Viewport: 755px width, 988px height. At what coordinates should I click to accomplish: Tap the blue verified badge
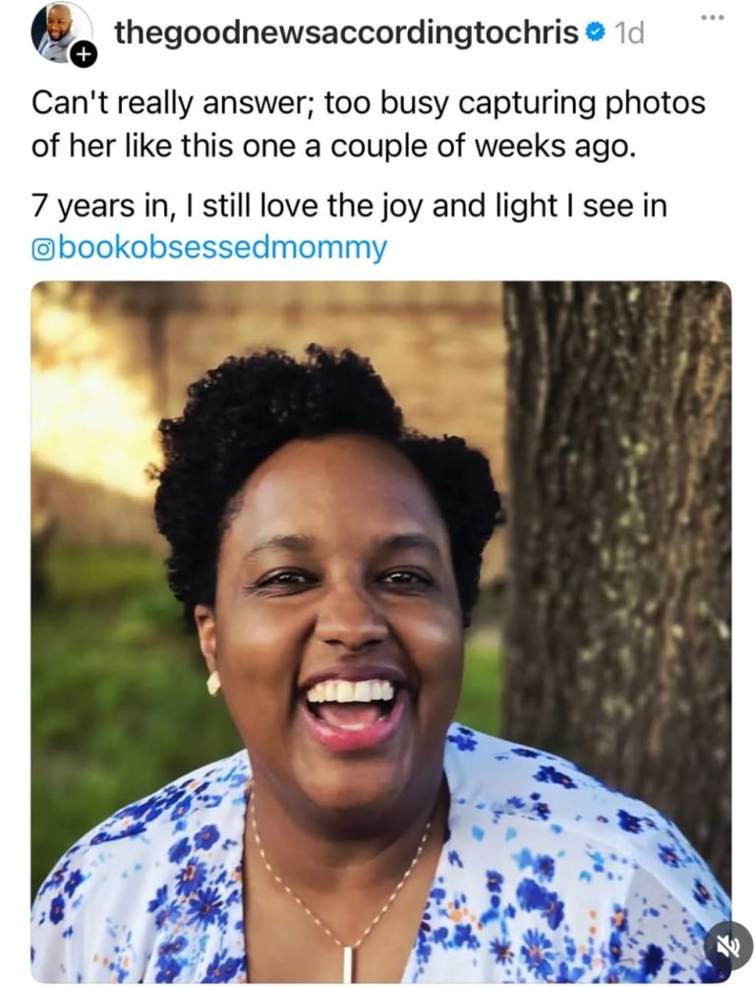point(595,32)
